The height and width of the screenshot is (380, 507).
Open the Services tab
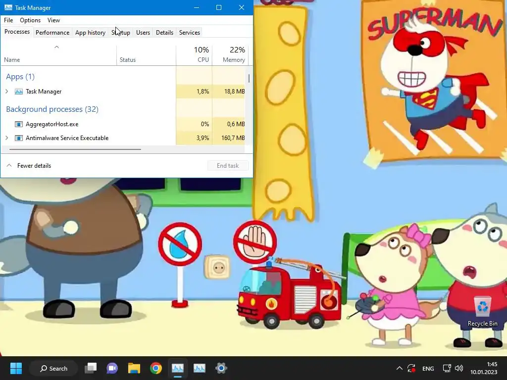pyautogui.click(x=190, y=32)
